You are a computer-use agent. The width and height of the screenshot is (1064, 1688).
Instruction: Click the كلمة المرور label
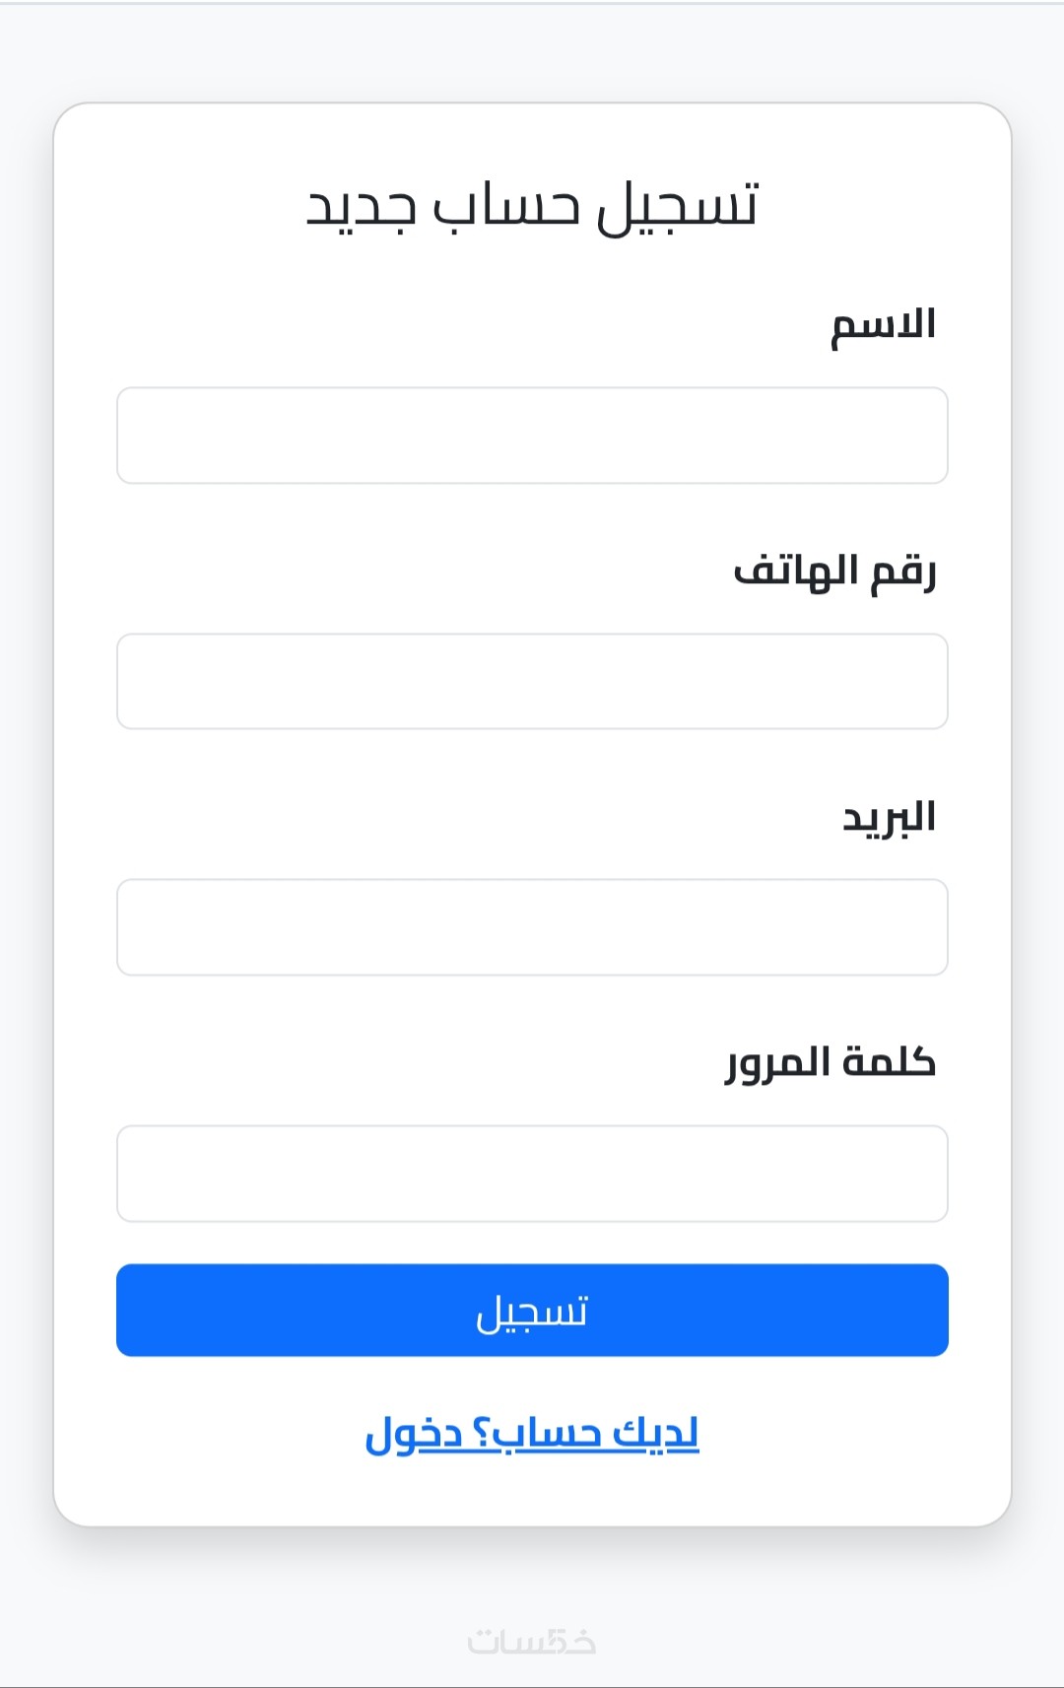click(x=831, y=1063)
